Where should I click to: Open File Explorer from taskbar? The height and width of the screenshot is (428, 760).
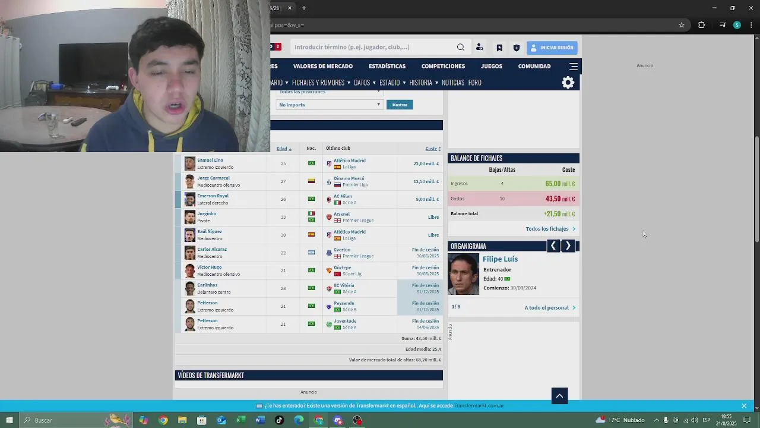click(x=182, y=420)
